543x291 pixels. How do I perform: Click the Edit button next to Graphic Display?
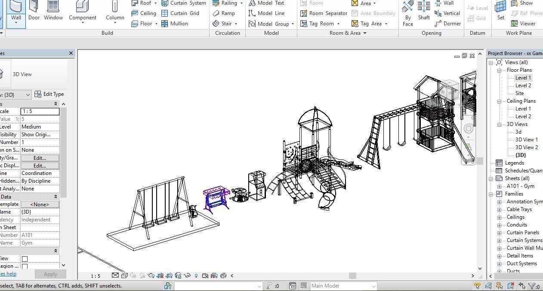point(39,165)
